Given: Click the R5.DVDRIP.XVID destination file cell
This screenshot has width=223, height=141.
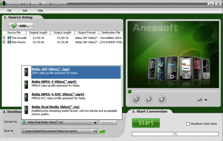Looking at the screenshot, I should pyautogui.click(x=111, y=42).
